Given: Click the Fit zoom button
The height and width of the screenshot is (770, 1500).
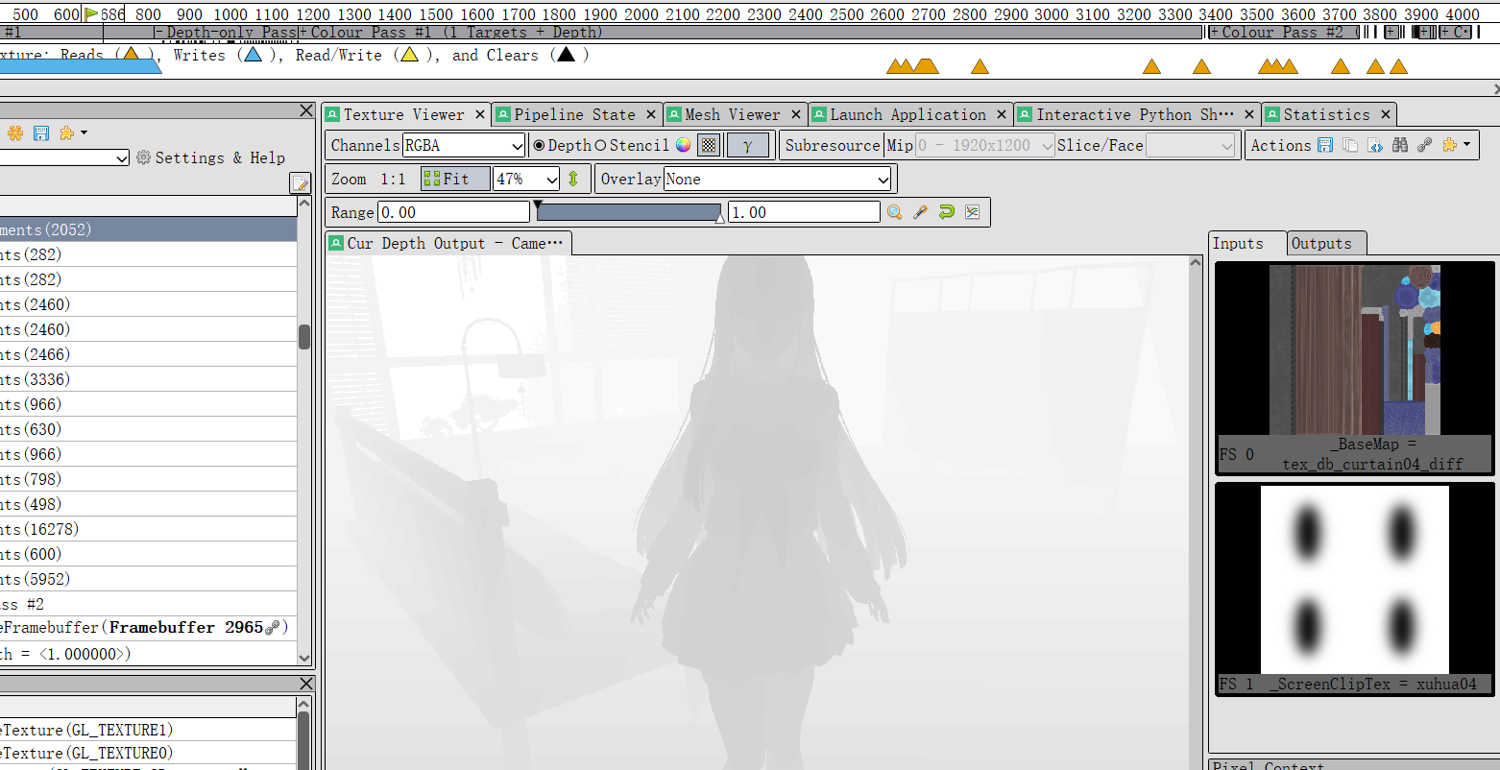Looking at the screenshot, I should pos(455,180).
